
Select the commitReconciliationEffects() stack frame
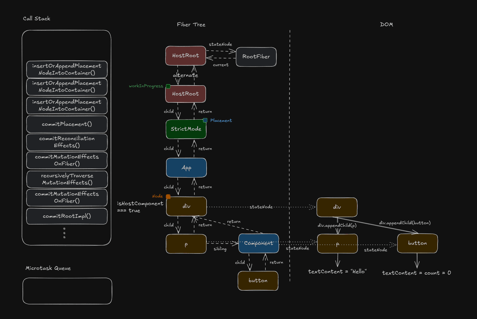click(67, 142)
